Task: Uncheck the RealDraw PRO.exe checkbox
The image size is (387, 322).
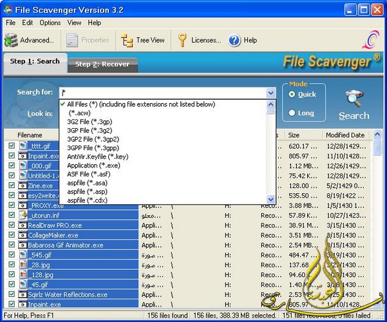Action: coord(12,225)
